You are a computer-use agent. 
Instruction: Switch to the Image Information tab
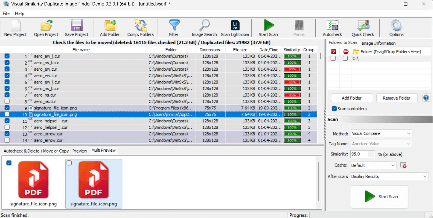pos(378,43)
